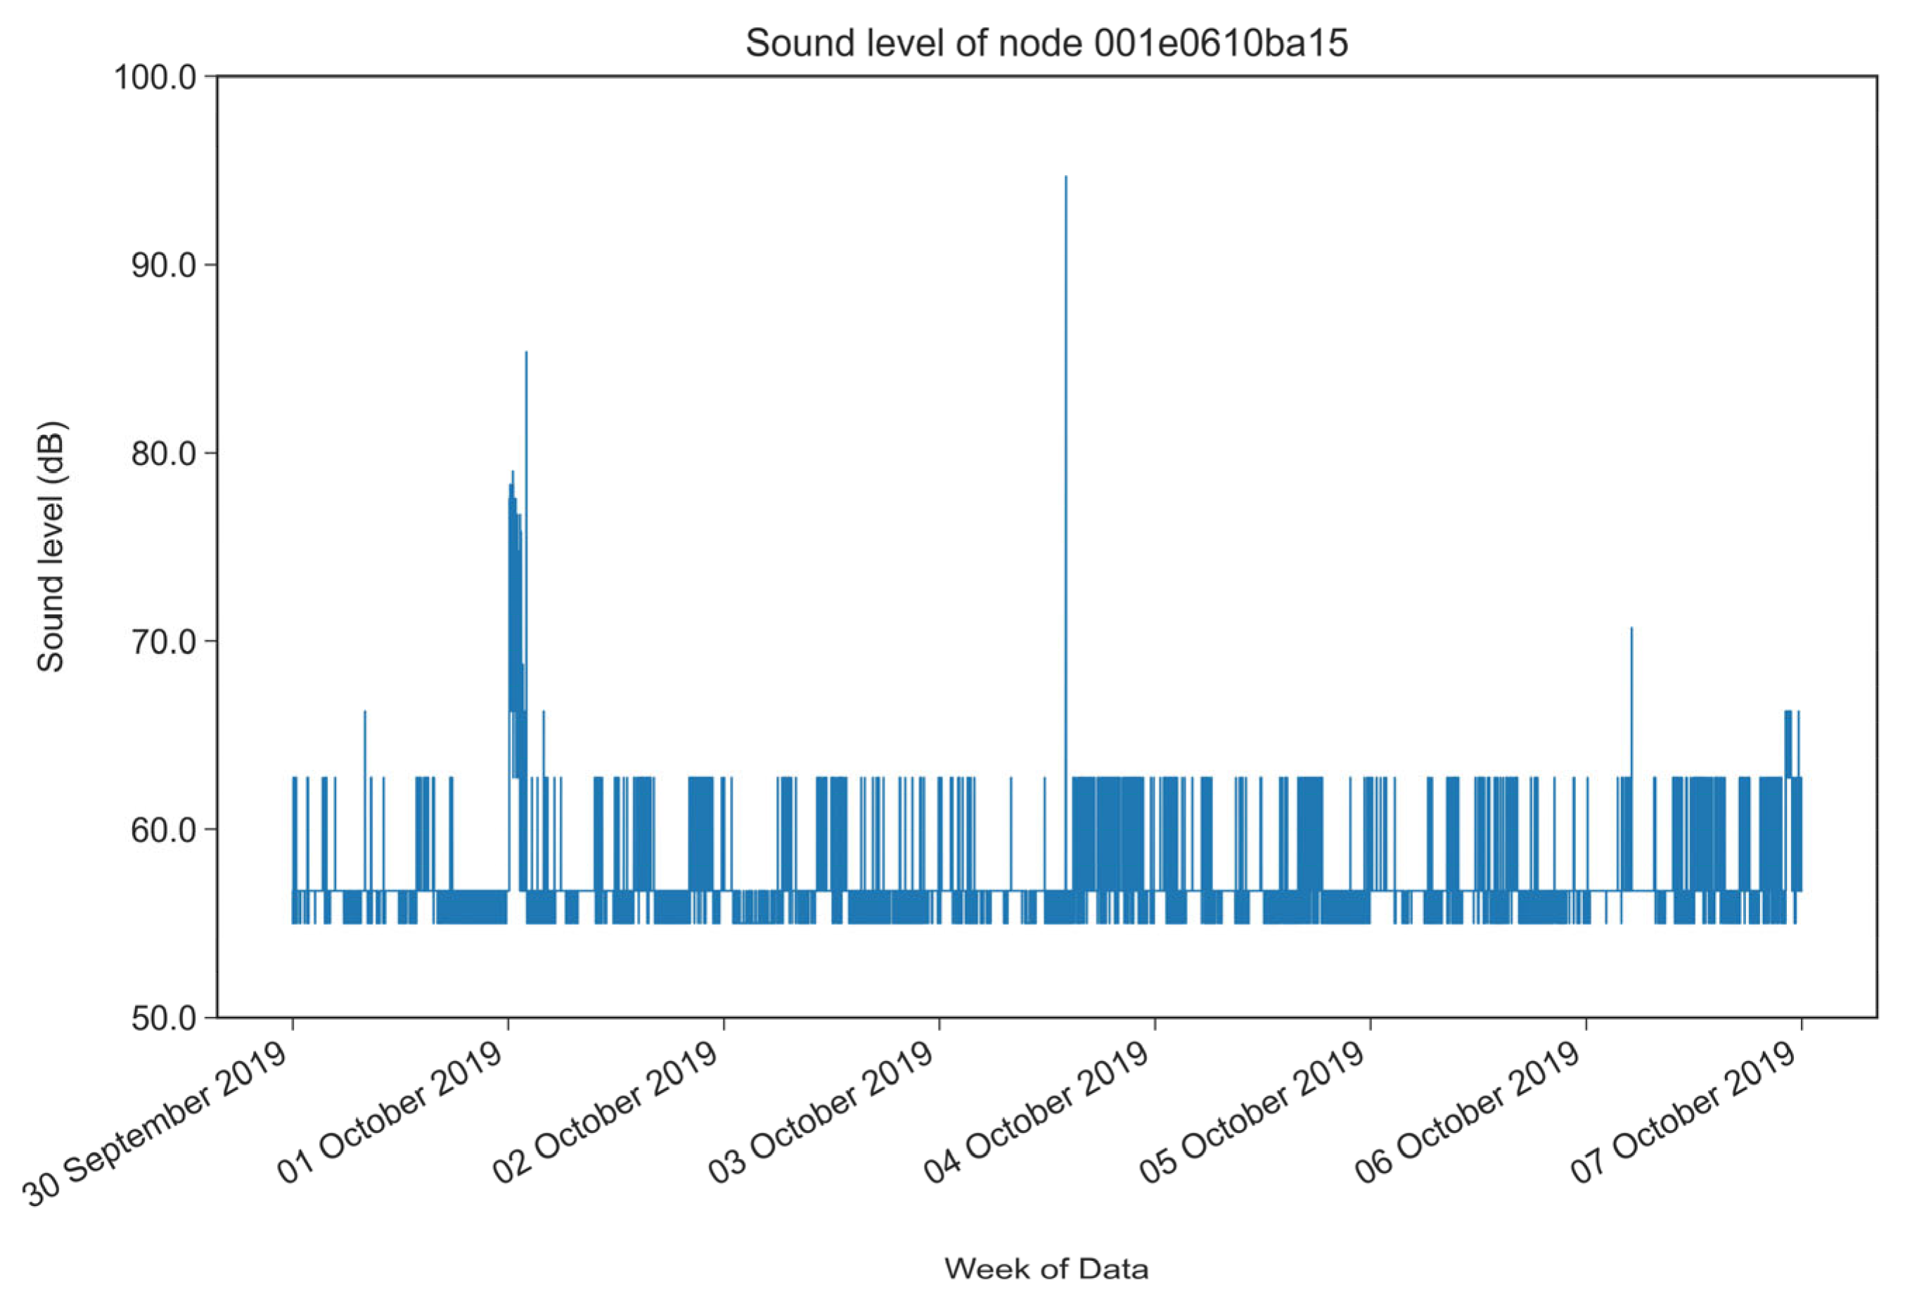1905x1301 pixels.
Task: Select the 03 October 2019 date tick label
Action: 821,1114
